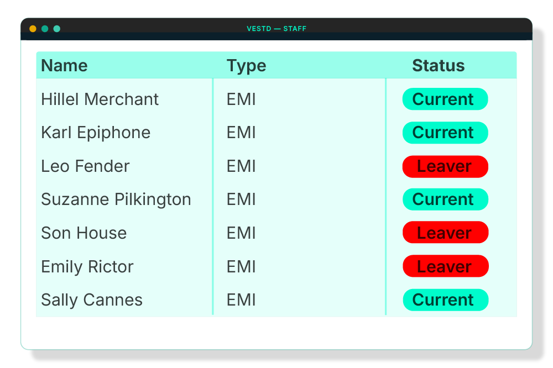Click the EMI type in Karl Epiphone's row

point(241,133)
